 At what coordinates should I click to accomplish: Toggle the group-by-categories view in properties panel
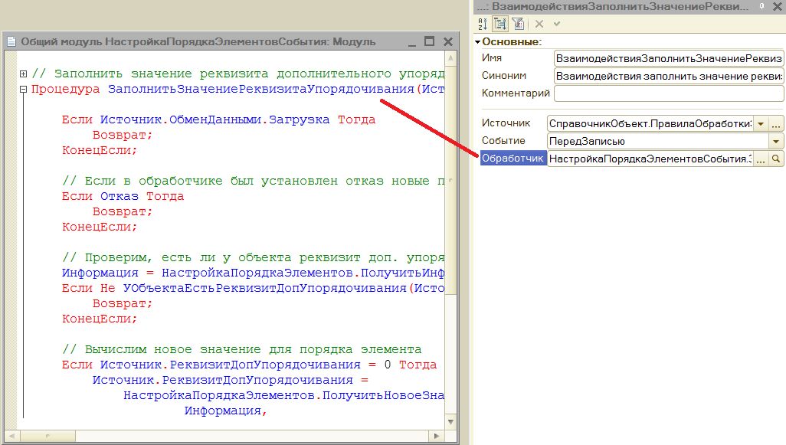[x=500, y=24]
